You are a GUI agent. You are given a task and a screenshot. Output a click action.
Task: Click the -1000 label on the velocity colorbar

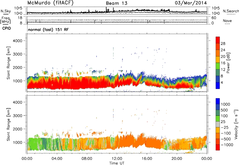pyautogui.click(x=227, y=145)
